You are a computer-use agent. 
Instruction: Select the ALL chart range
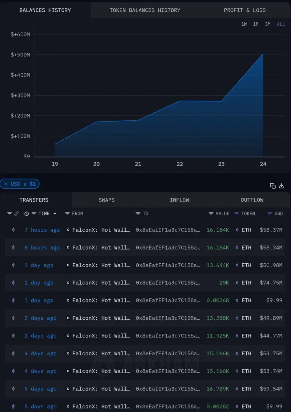281,24
